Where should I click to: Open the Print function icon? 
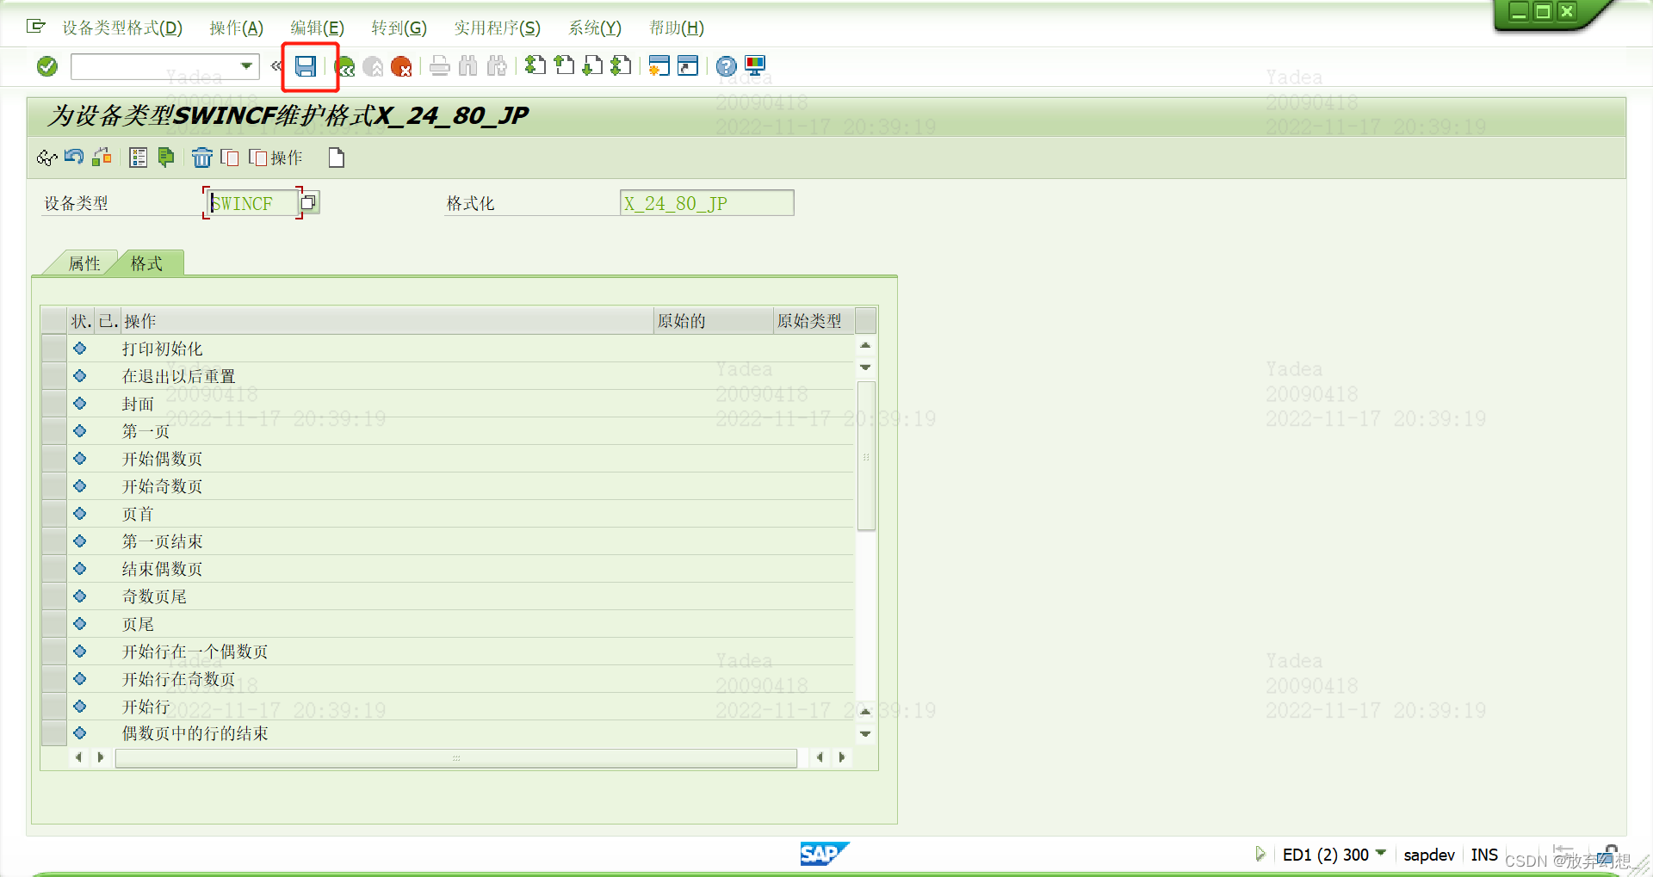440,66
